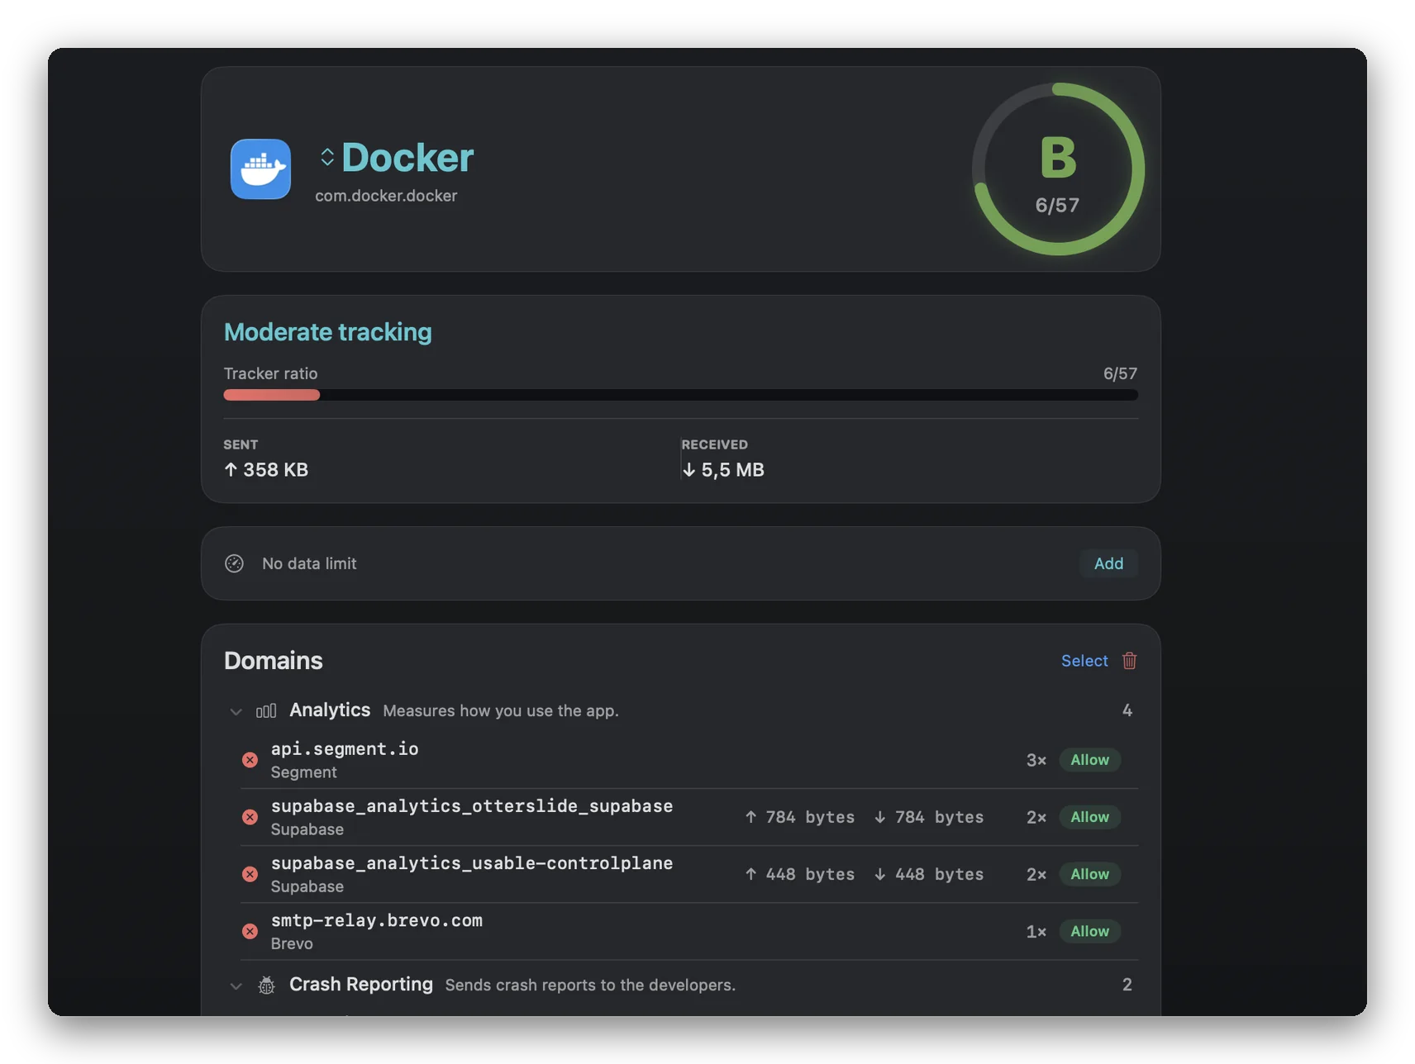1415x1064 pixels.
Task: Click the Crash Reporting count of 2
Action: [x=1127, y=985]
